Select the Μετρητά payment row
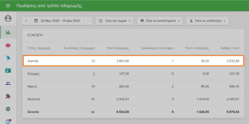 coord(133,99)
